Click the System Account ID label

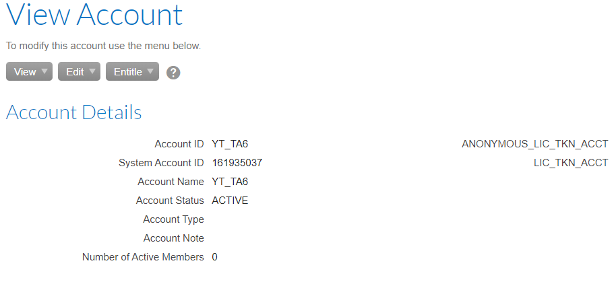click(161, 163)
